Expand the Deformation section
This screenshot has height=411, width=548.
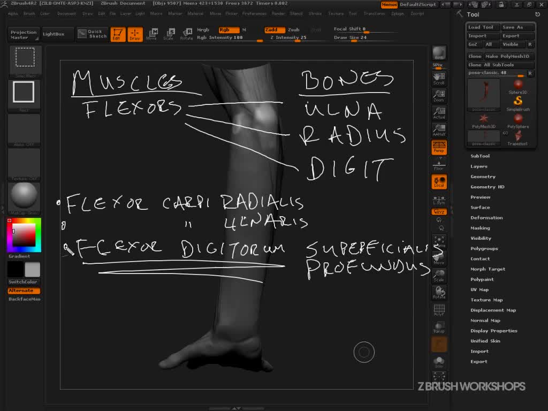486,217
